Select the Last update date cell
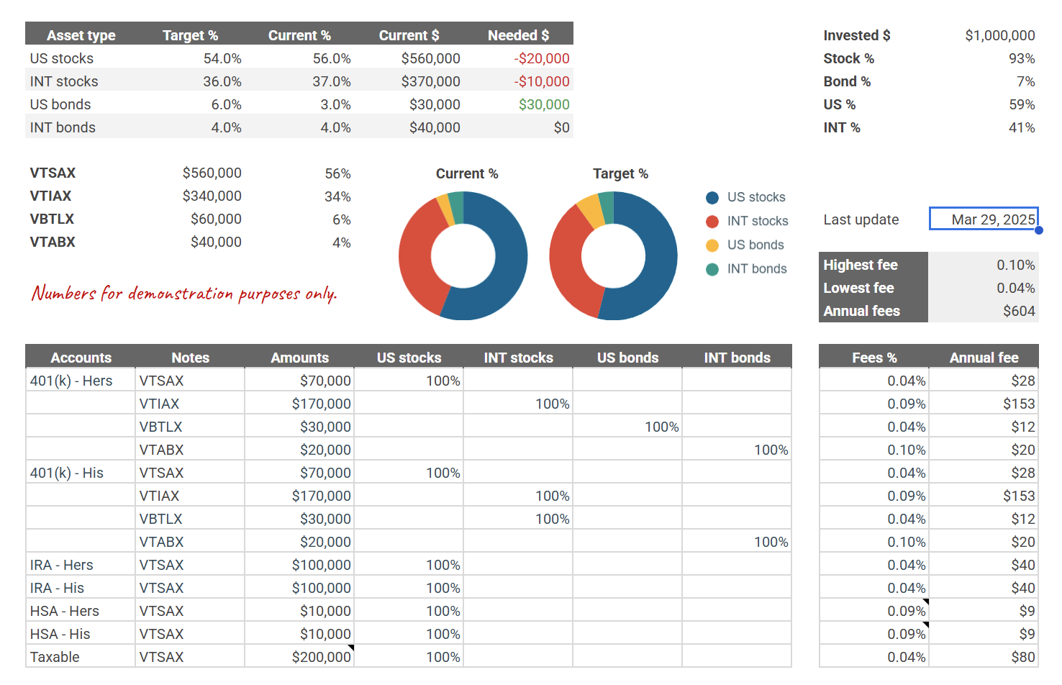The image size is (1062, 685). [x=984, y=219]
